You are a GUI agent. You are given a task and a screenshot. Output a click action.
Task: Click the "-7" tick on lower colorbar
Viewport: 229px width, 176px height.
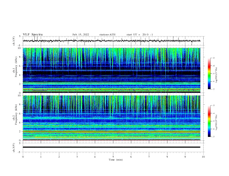coord(213,137)
